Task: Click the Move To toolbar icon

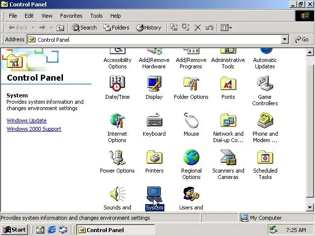Action: tap(174, 28)
